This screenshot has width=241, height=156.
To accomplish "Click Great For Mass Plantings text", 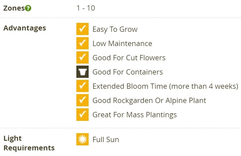I will coord(135,115).
